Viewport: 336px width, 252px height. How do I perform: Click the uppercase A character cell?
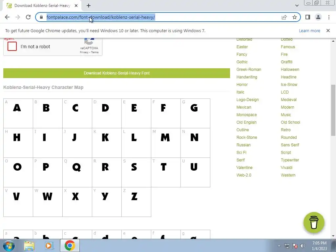tap(18, 113)
